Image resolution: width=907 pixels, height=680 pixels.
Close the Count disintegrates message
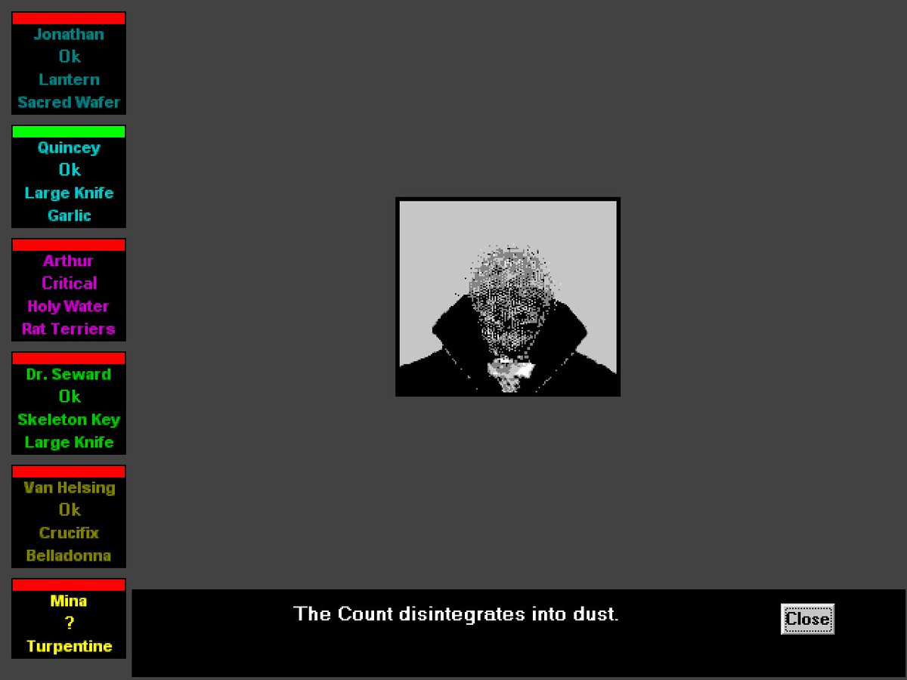[807, 619]
